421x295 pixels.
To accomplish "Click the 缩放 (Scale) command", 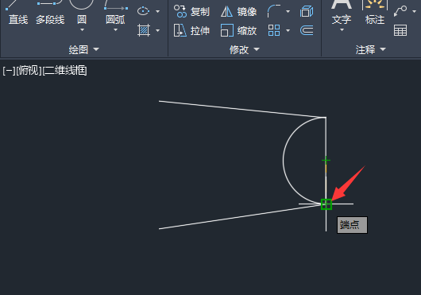I will coord(238,30).
